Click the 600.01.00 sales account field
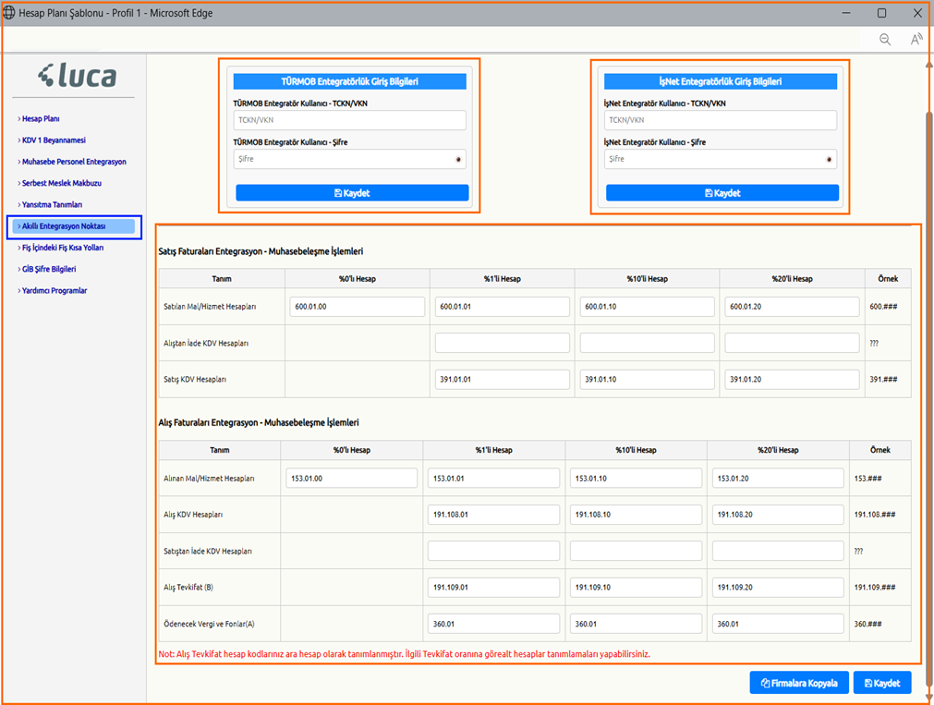Viewport: 934px width, 705px height. 358,307
